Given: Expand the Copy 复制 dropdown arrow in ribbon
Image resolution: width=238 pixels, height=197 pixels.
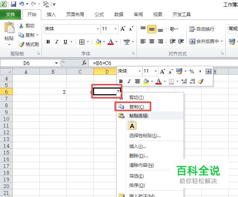Looking at the screenshot, I should pos(37,35).
